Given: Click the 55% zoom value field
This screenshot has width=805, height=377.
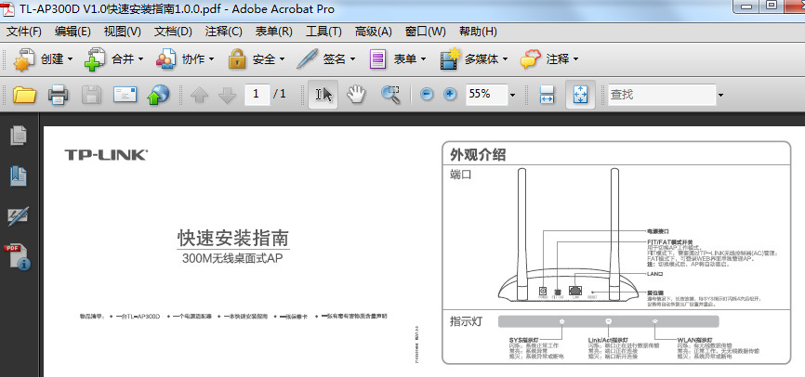Looking at the screenshot, I should pyautogui.click(x=487, y=95).
